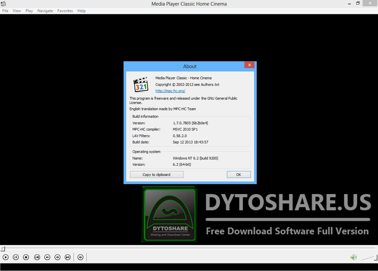Click the application icon in the title bar
This screenshot has width=378, height=271.
click(x=4, y=3)
